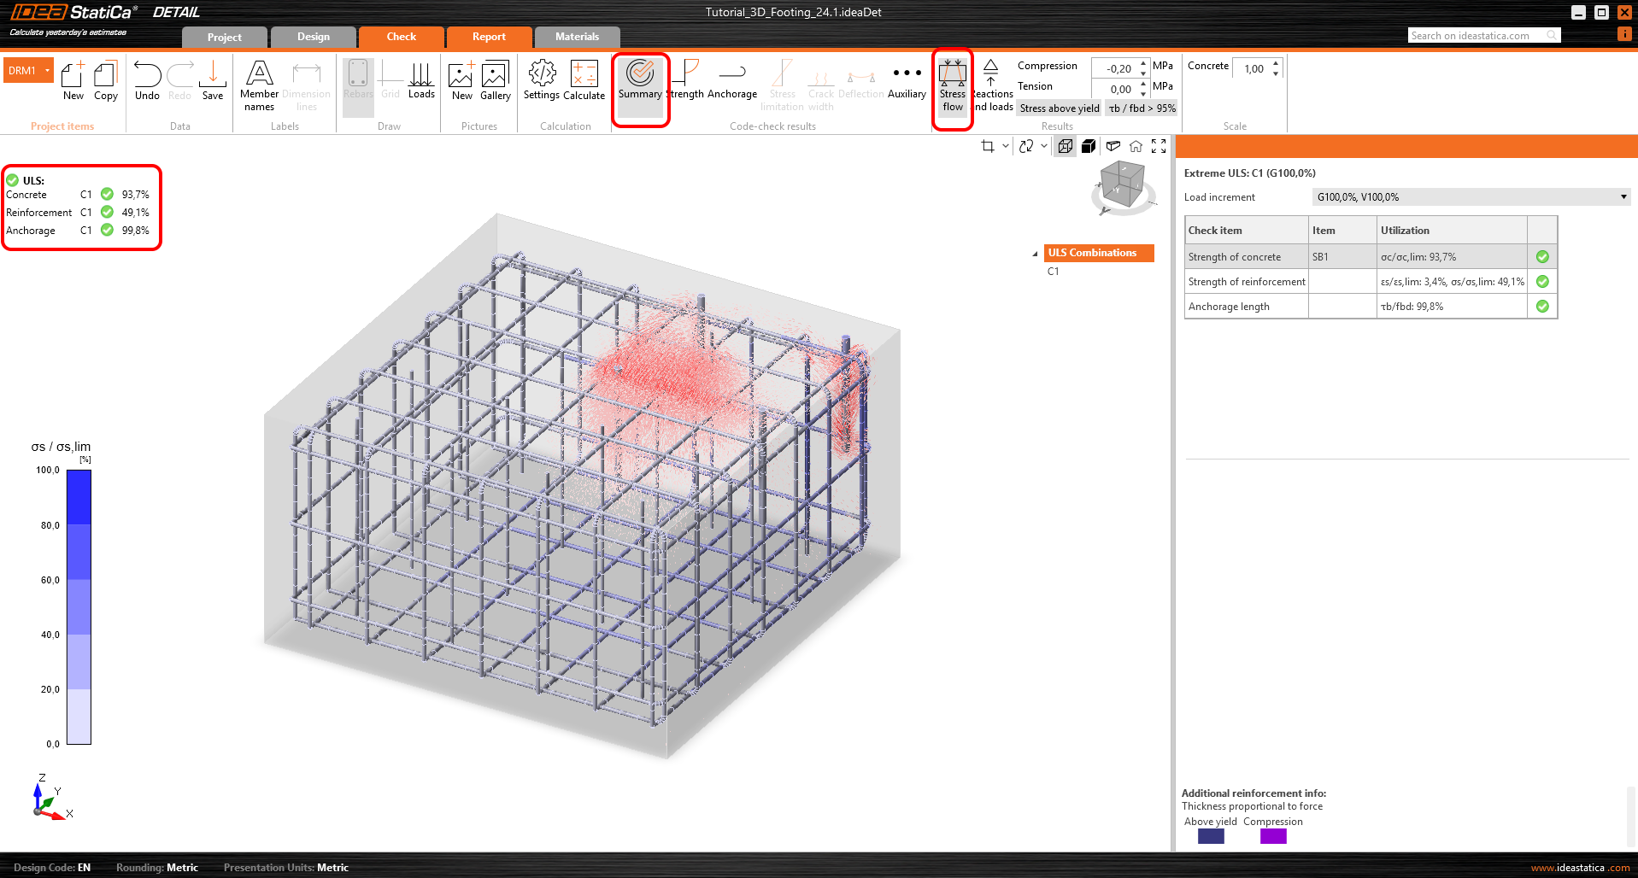Switch to the Report tab

pyautogui.click(x=489, y=37)
